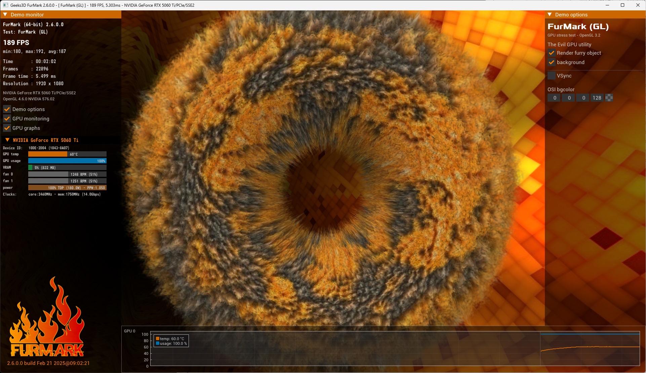The width and height of the screenshot is (646, 373).
Task: Enable the VSync checkbox
Action: (x=552, y=75)
